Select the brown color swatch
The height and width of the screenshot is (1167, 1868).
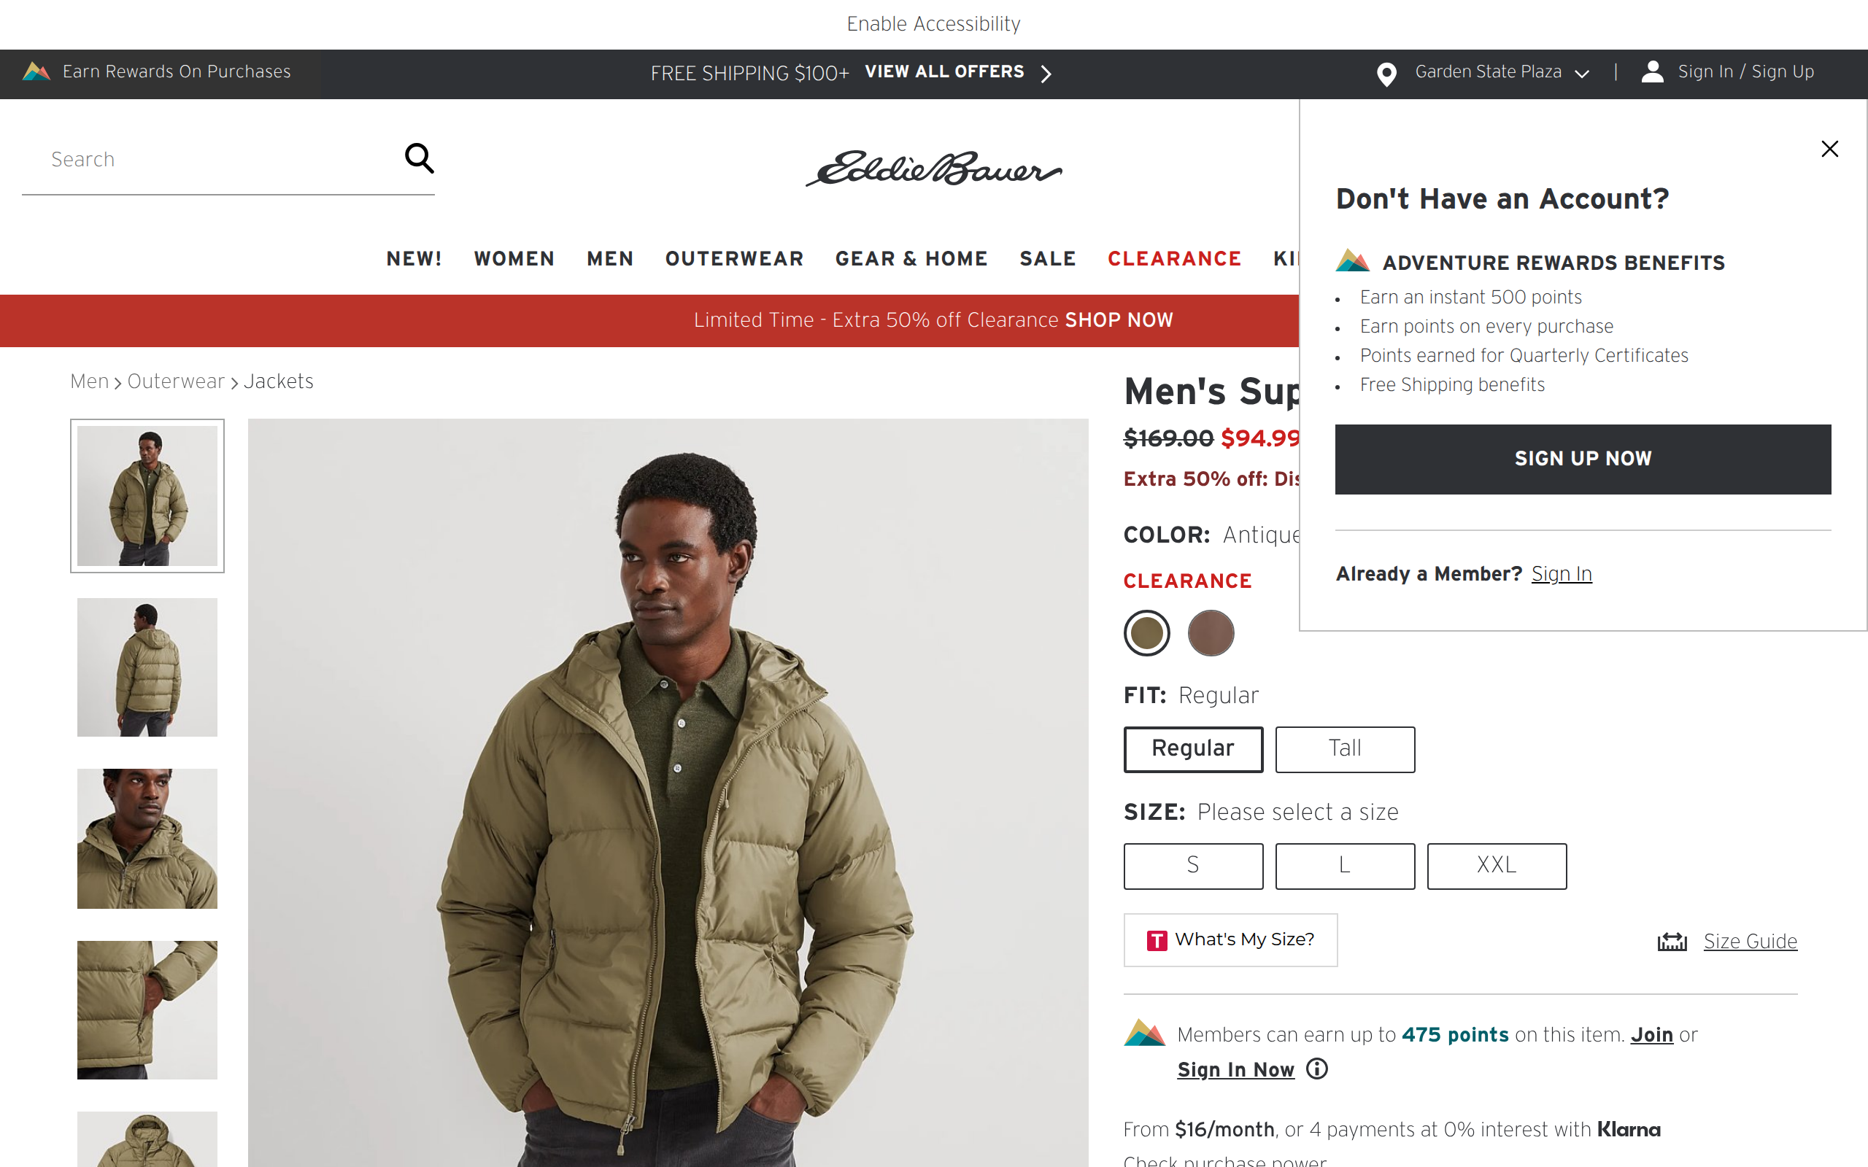(x=1211, y=633)
